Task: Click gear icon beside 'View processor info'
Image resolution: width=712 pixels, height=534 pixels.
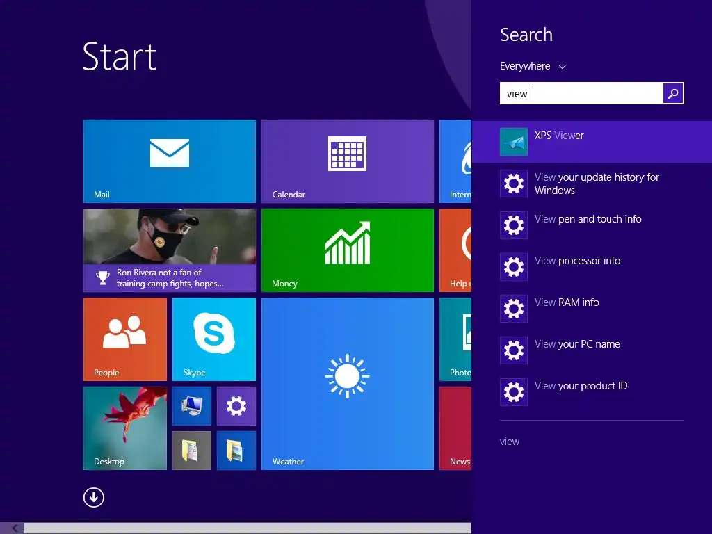Action: [x=514, y=267]
